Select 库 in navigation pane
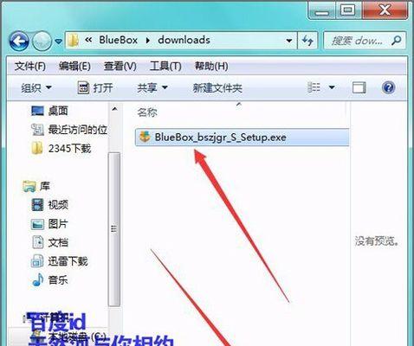The height and width of the screenshot is (346, 414). click(36, 186)
